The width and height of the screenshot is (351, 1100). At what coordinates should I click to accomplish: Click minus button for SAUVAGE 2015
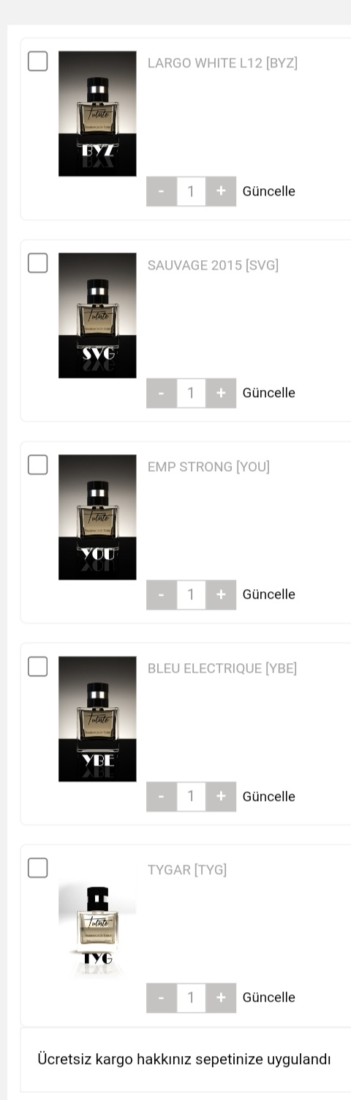click(161, 393)
